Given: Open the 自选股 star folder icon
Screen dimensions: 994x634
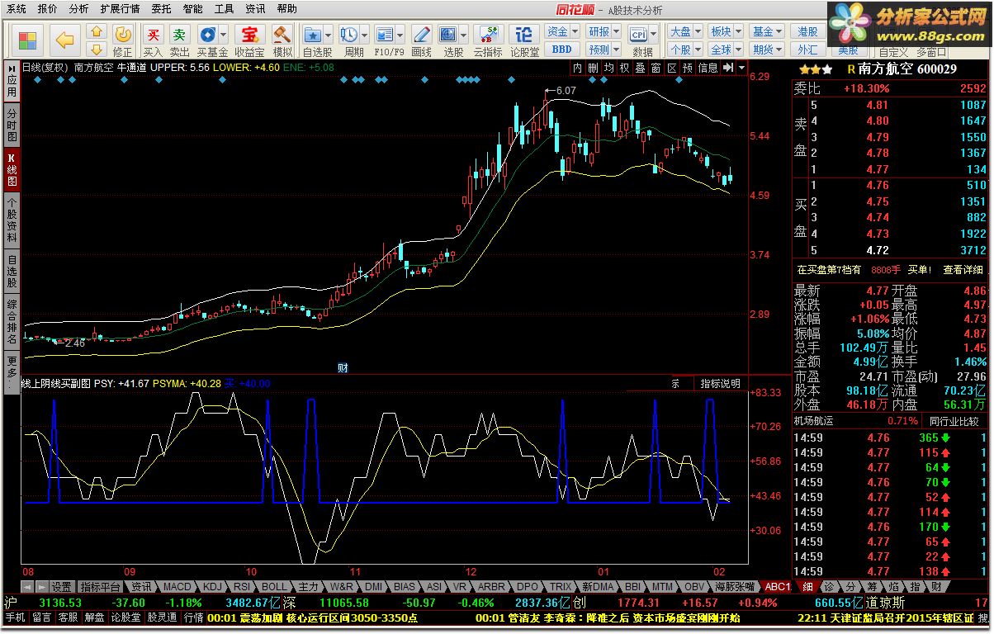Looking at the screenshot, I should pos(313,35).
